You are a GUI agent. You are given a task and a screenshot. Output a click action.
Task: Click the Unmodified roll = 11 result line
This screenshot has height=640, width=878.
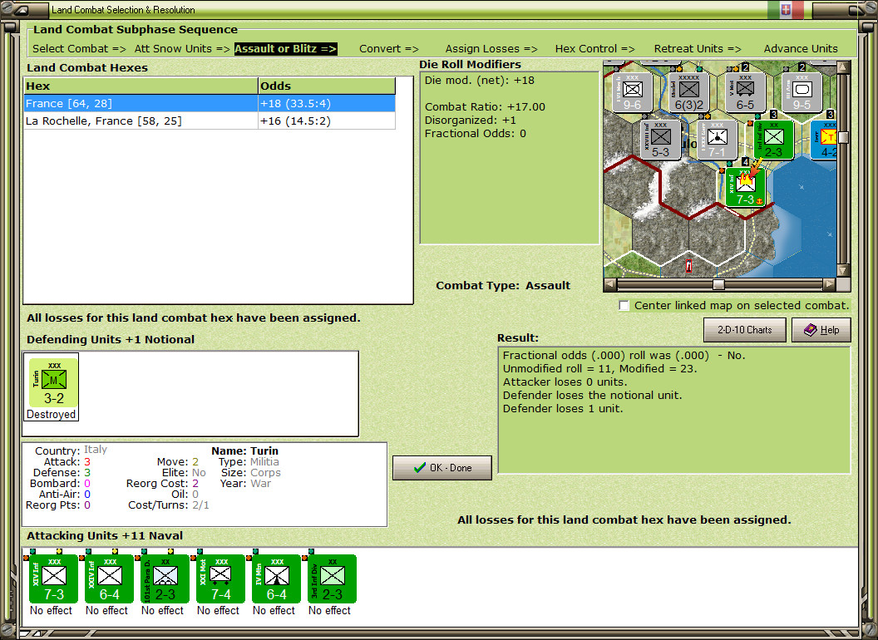pyautogui.click(x=599, y=369)
